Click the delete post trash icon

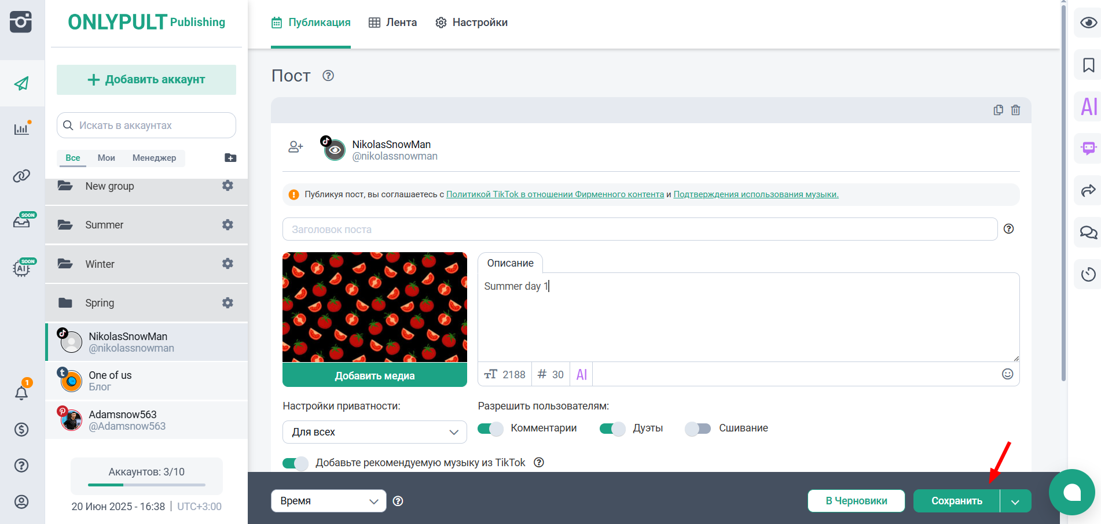tap(1015, 110)
